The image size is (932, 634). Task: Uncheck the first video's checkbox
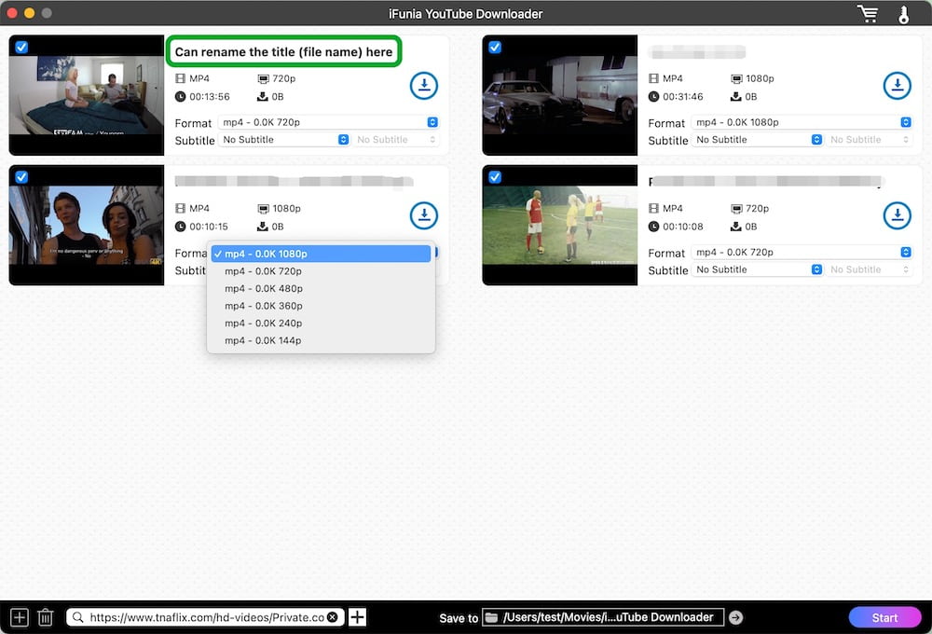tap(21, 47)
